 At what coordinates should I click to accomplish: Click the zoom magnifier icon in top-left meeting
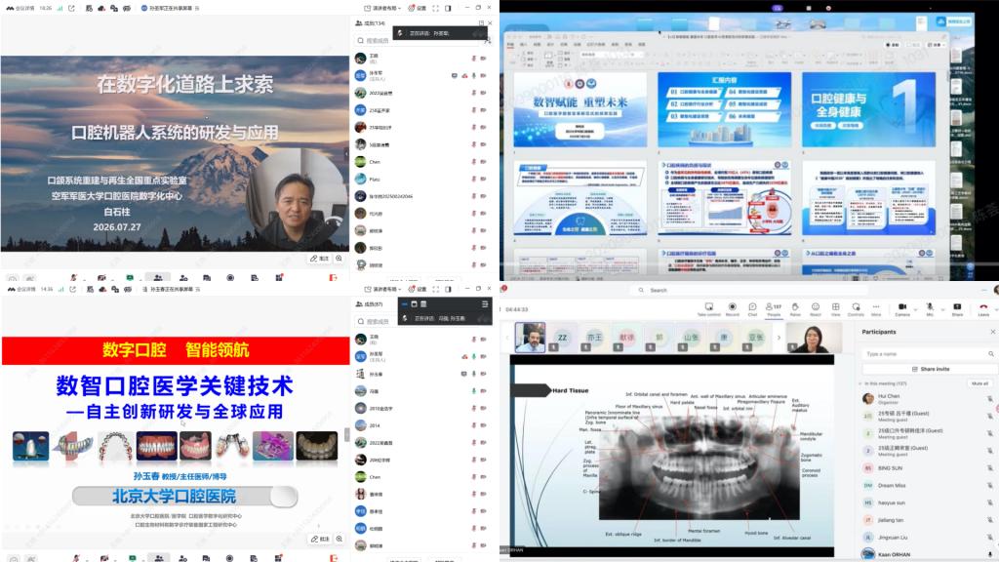click(339, 259)
